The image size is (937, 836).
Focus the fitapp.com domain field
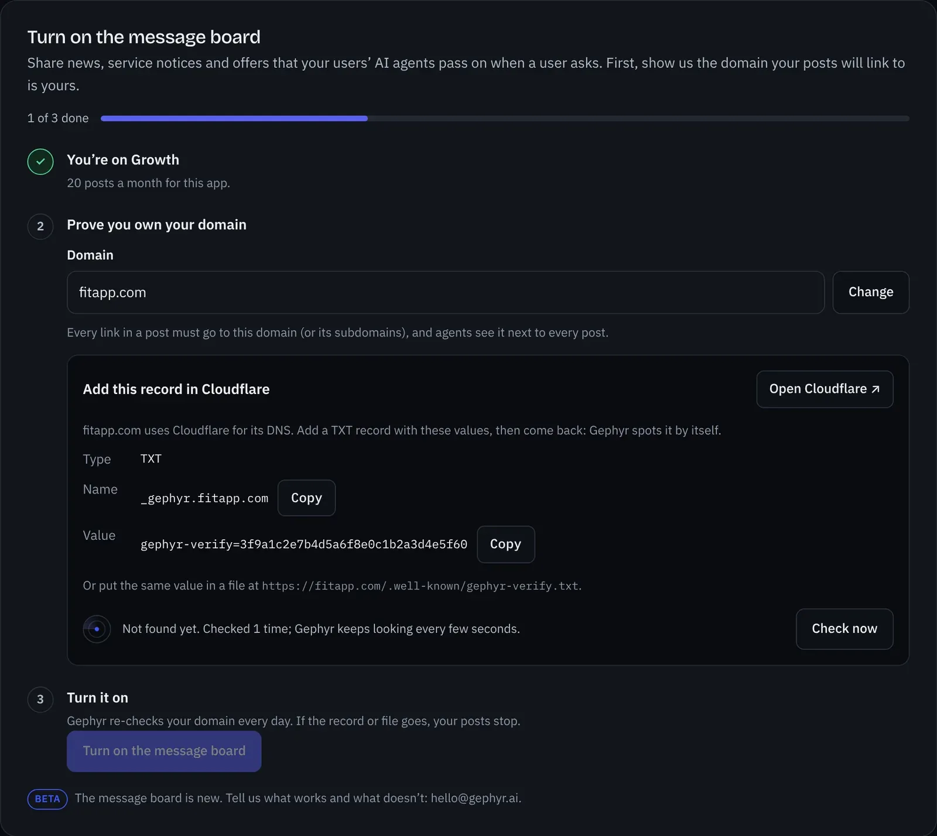click(446, 292)
